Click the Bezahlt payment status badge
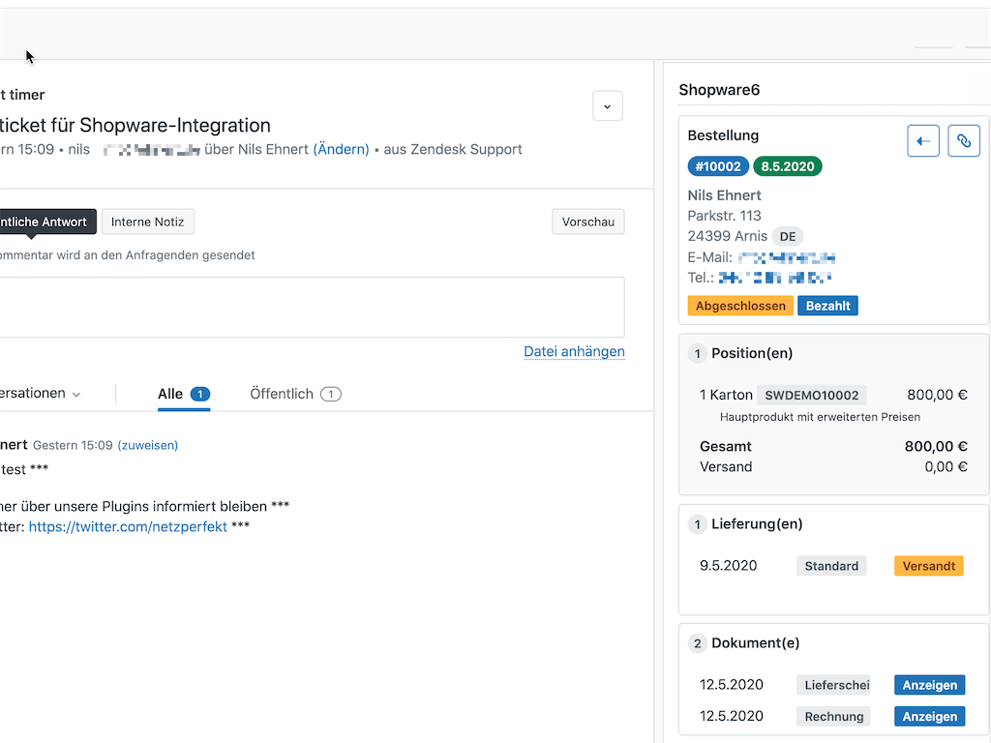This screenshot has height=743, width=991. [x=827, y=306]
